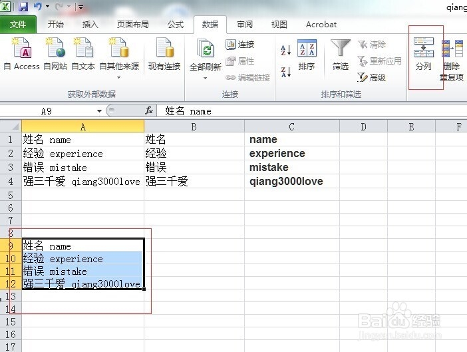The image size is (467, 352).
Task: Click cell A2 containing 经验 experience
Action: pyautogui.click(x=82, y=153)
